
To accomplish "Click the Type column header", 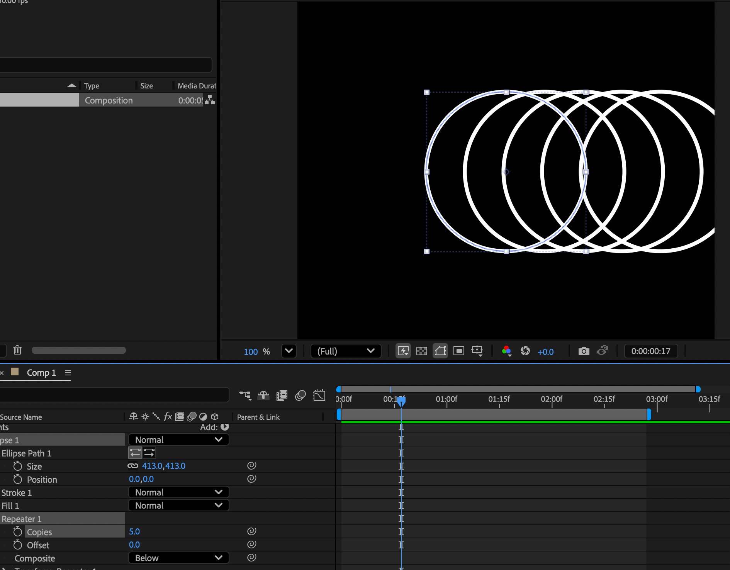I will tap(92, 86).
